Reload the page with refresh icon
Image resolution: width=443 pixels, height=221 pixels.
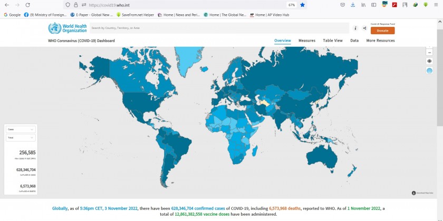click(x=27, y=5)
